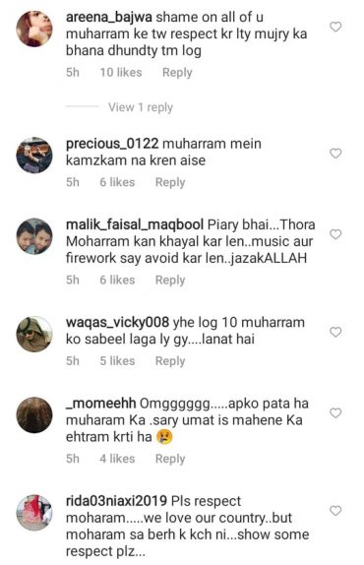Open precious_0122's avatar
364x565 pixels.
coord(34,155)
